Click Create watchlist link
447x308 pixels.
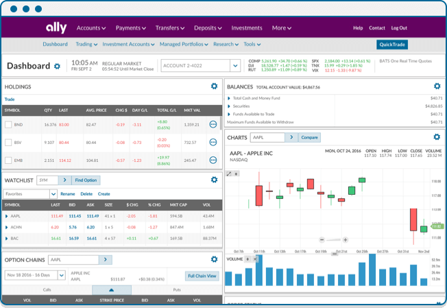pyautogui.click(x=104, y=194)
